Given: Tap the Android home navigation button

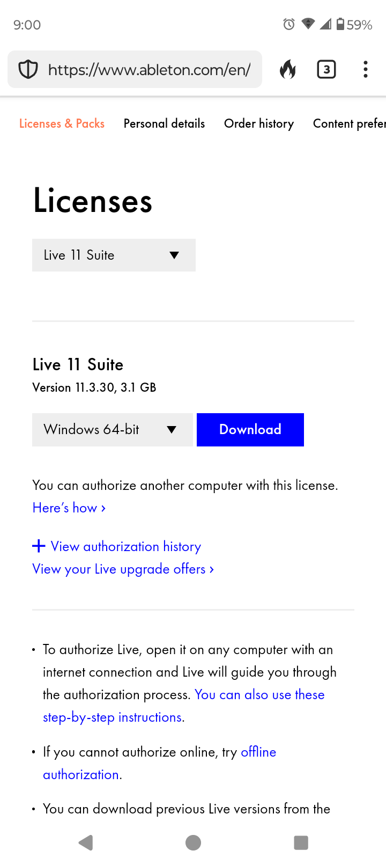Looking at the screenshot, I should click(193, 842).
